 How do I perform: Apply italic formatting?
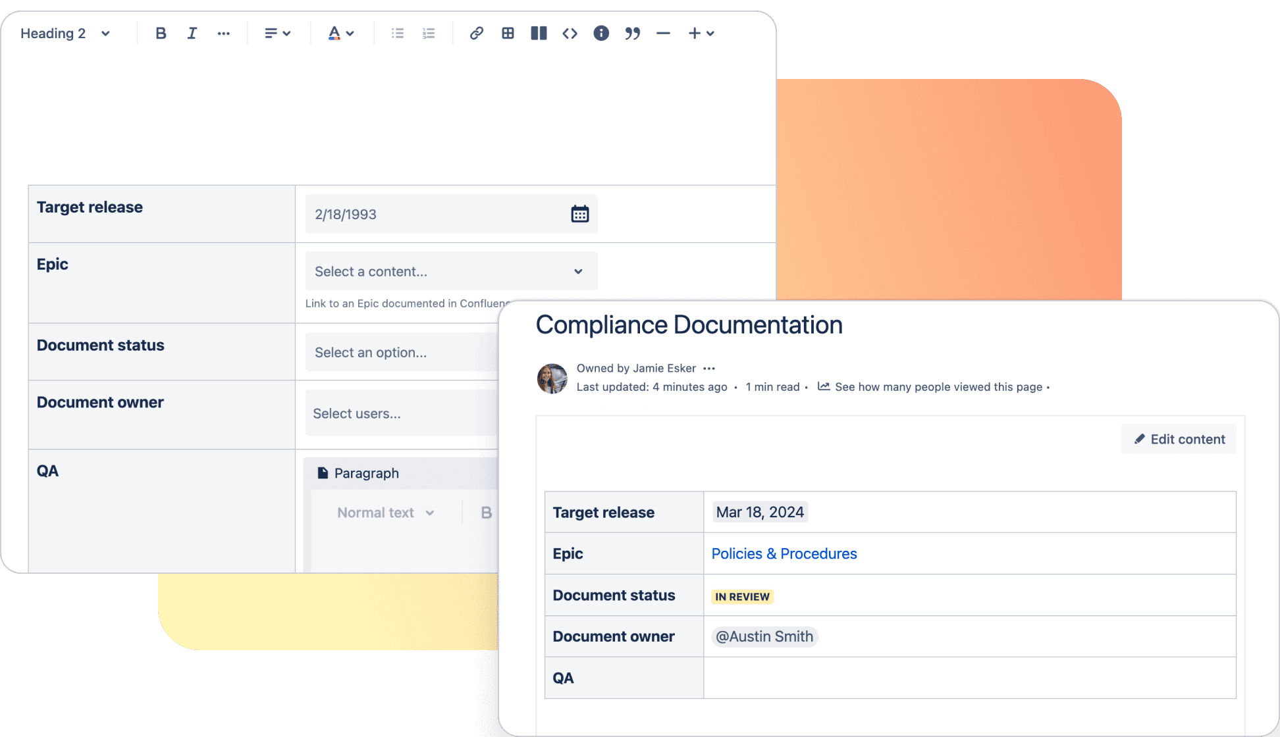tap(192, 33)
